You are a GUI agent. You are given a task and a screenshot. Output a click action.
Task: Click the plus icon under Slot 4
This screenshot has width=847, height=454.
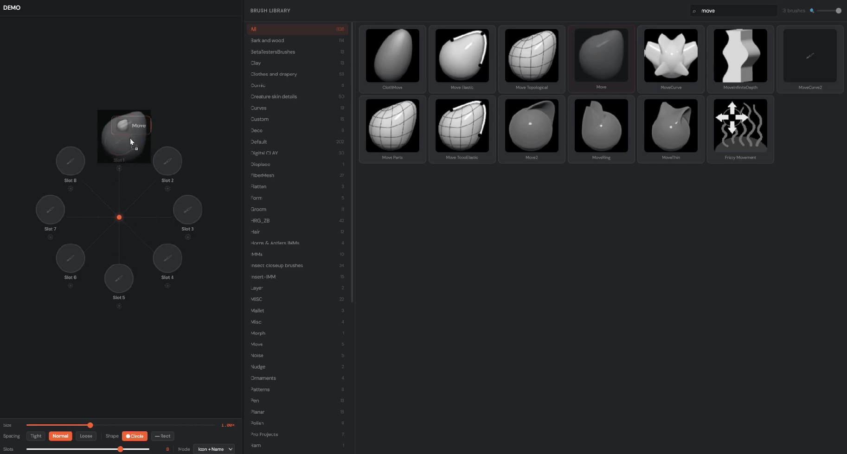click(167, 286)
